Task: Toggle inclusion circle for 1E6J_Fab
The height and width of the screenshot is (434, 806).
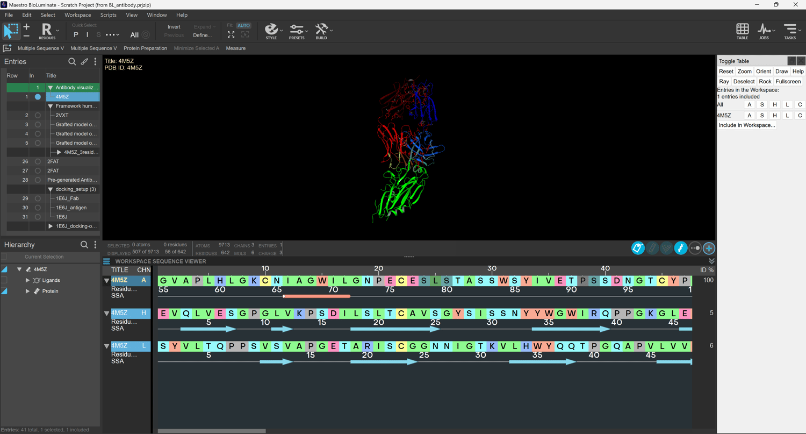Action: [x=38, y=198]
